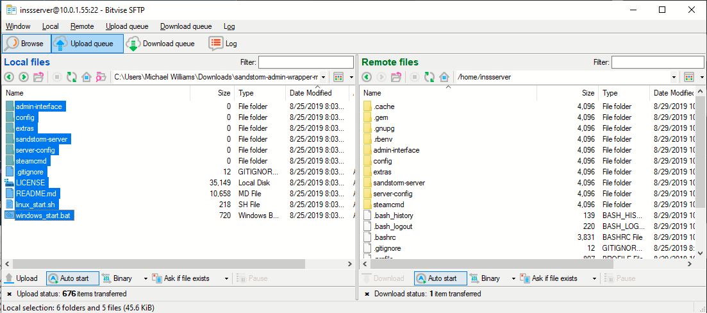Open Local files view options grid icon
Screen dimensions: 707x313
coord(338,77)
